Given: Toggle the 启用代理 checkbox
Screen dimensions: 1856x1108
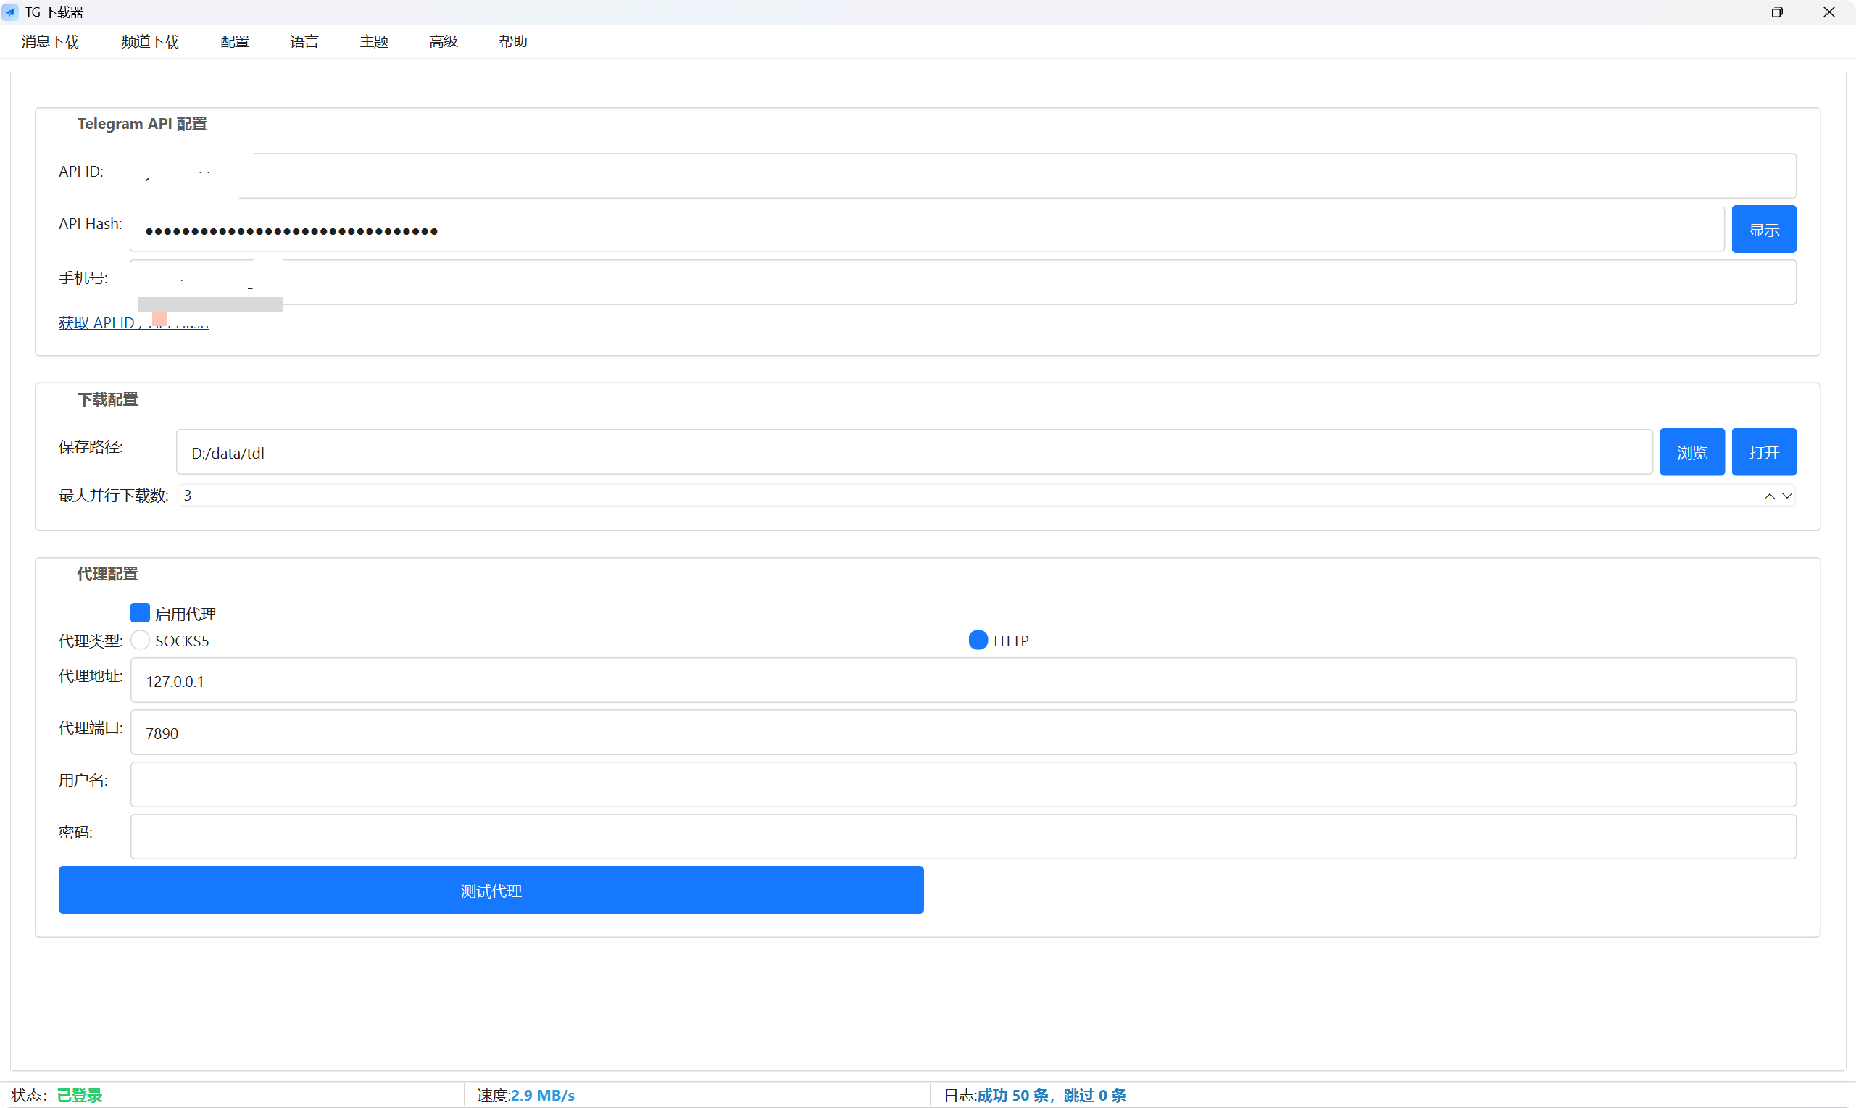Looking at the screenshot, I should [141, 614].
